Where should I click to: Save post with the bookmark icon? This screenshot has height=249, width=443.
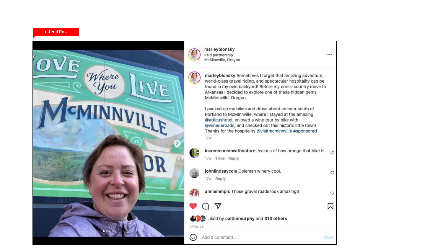click(x=330, y=206)
